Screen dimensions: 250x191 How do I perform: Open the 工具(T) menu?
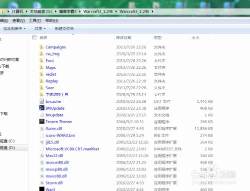35,20
